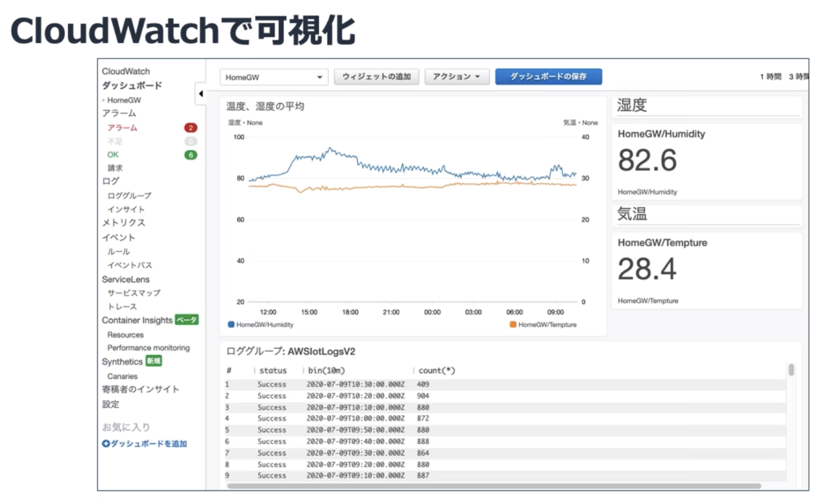Screen dimensions: 838x501
Task: Open Performance monitoring in sidebar
Action: [x=148, y=348]
